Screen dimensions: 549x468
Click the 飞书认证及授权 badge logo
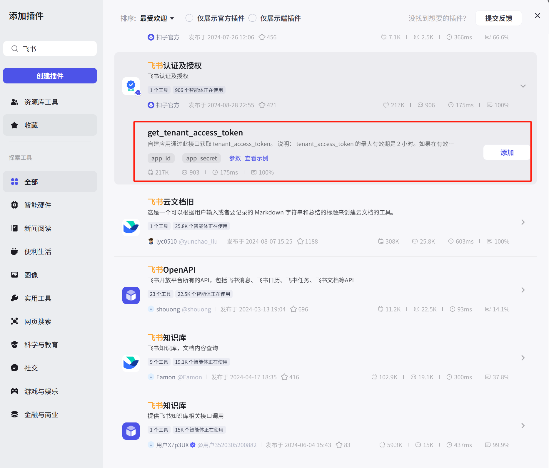point(131,86)
